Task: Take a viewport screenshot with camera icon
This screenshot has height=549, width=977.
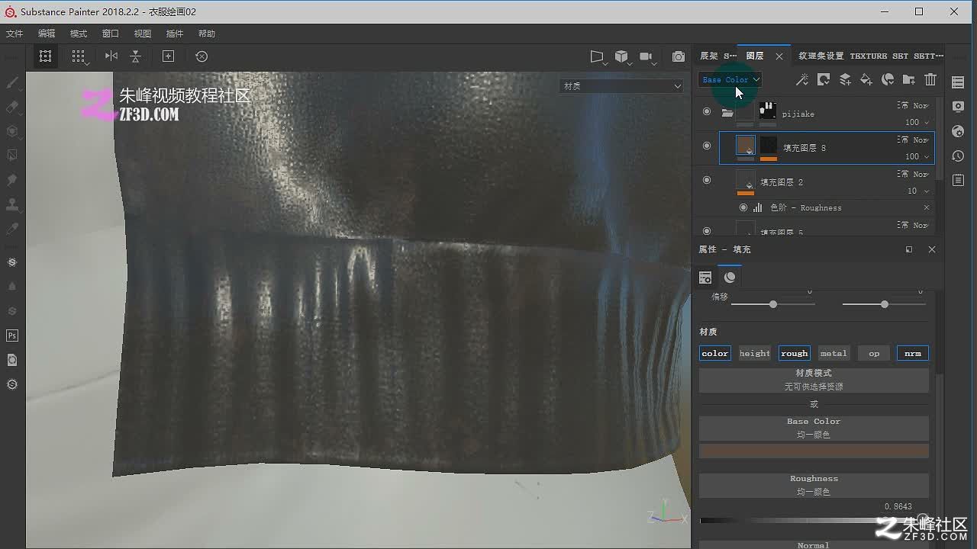Action: (679, 56)
